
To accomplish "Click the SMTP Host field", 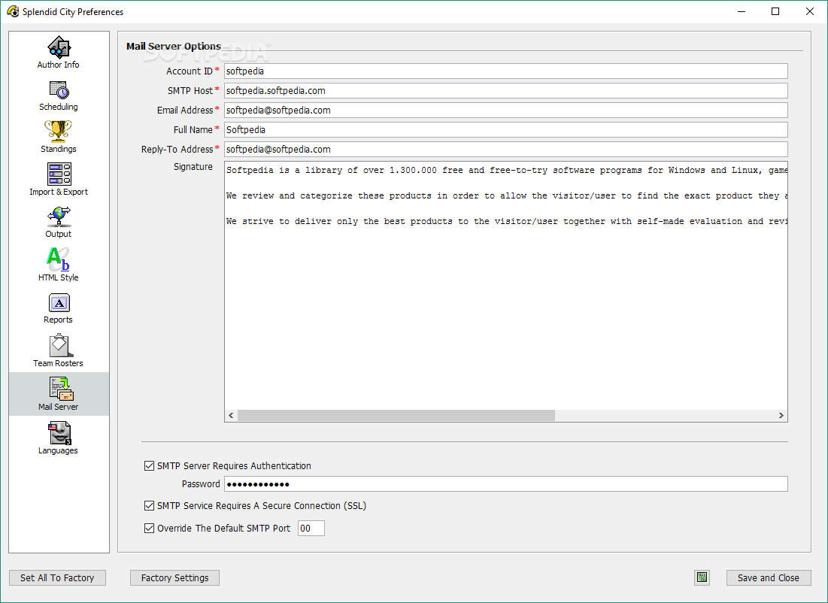I will pos(506,91).
